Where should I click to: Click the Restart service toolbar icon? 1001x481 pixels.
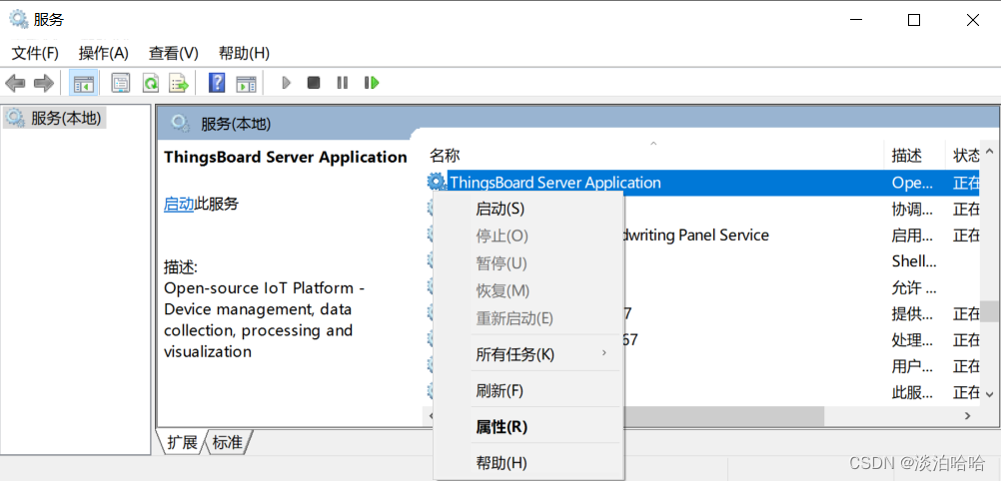(x=372, y=83)
